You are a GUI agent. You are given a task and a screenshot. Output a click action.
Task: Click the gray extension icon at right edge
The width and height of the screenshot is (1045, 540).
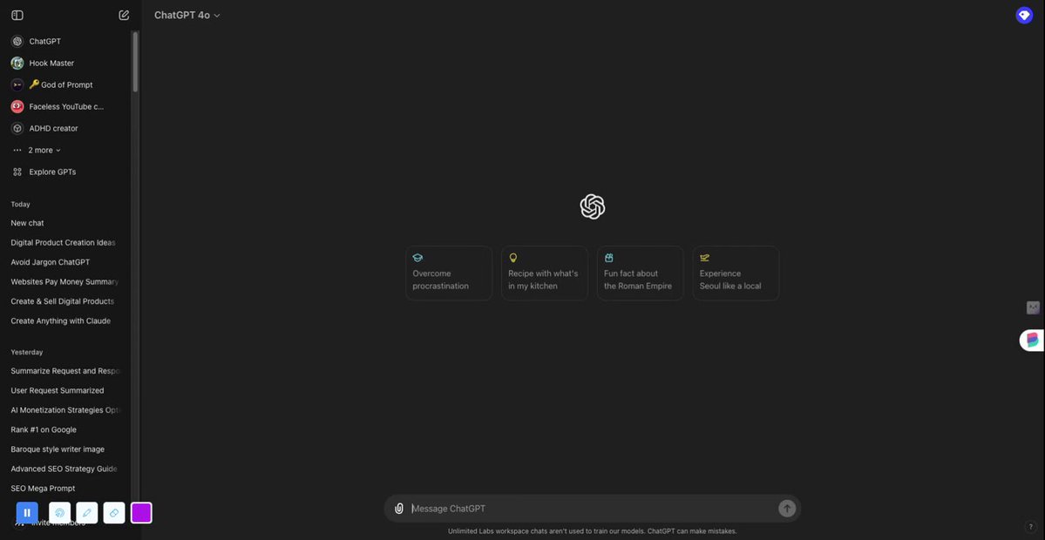click(1033, 307)
